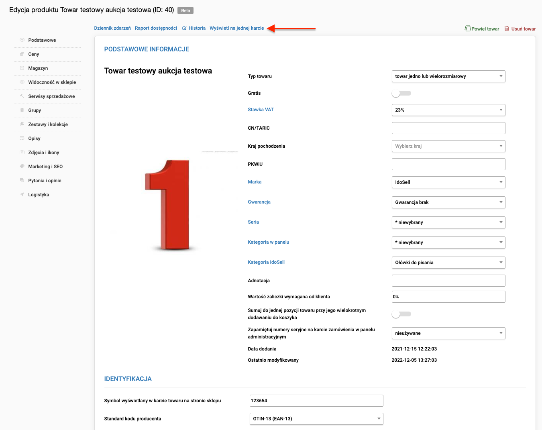Open Raport dostępności link
542x430 pixels.
[x=156, y=28]
